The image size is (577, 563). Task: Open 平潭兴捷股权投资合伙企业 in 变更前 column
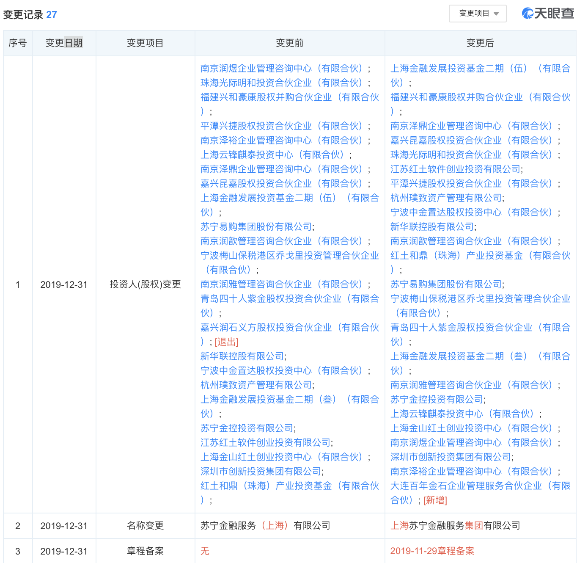click(283, 126)
